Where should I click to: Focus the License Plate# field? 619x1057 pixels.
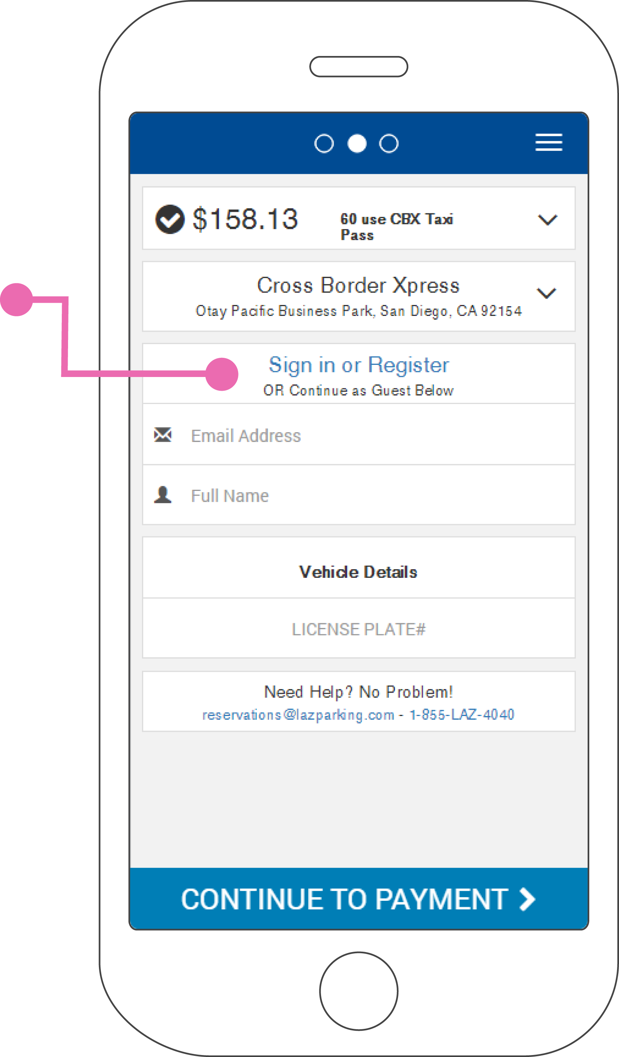358,629
